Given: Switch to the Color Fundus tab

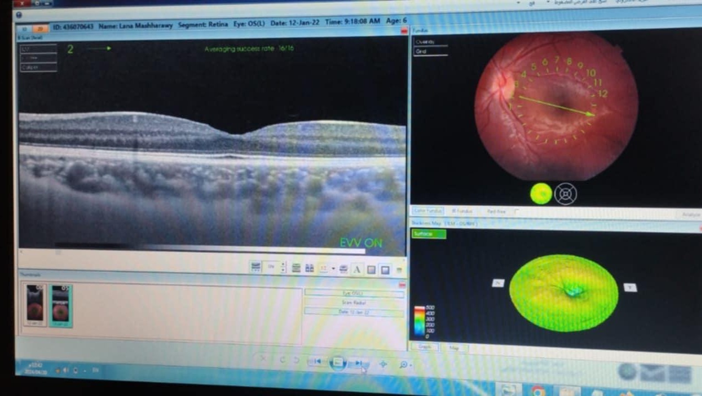Looking at the screenshot, I should pyautogui.click(x=428, y=211).
